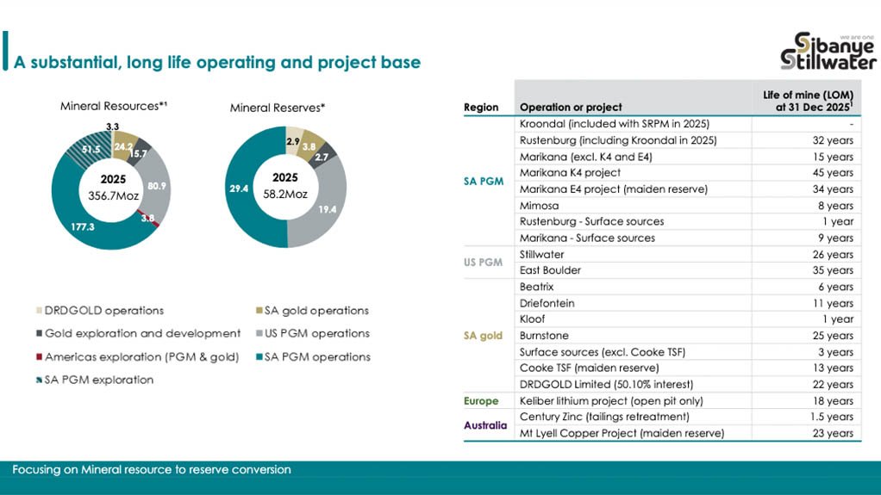Click the 29.4 segment in Mineral Reserves chart
Screen dimensions: 881x495
coord(242,198)
